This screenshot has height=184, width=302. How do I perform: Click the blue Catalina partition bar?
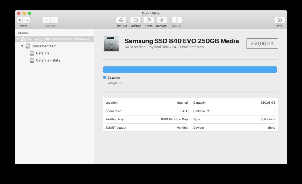(x=190, y=70)
